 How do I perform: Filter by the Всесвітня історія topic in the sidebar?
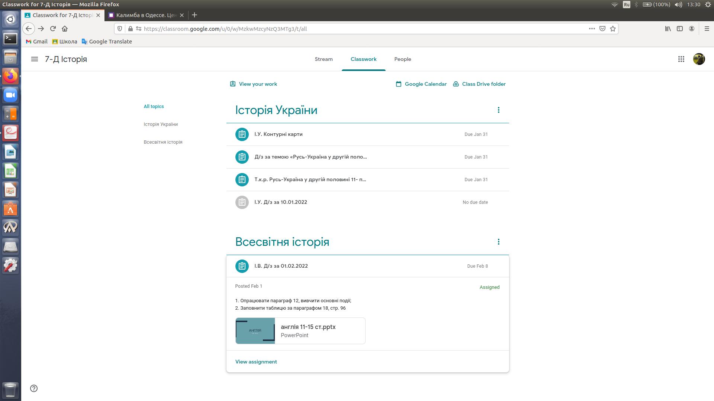point(163,142)
